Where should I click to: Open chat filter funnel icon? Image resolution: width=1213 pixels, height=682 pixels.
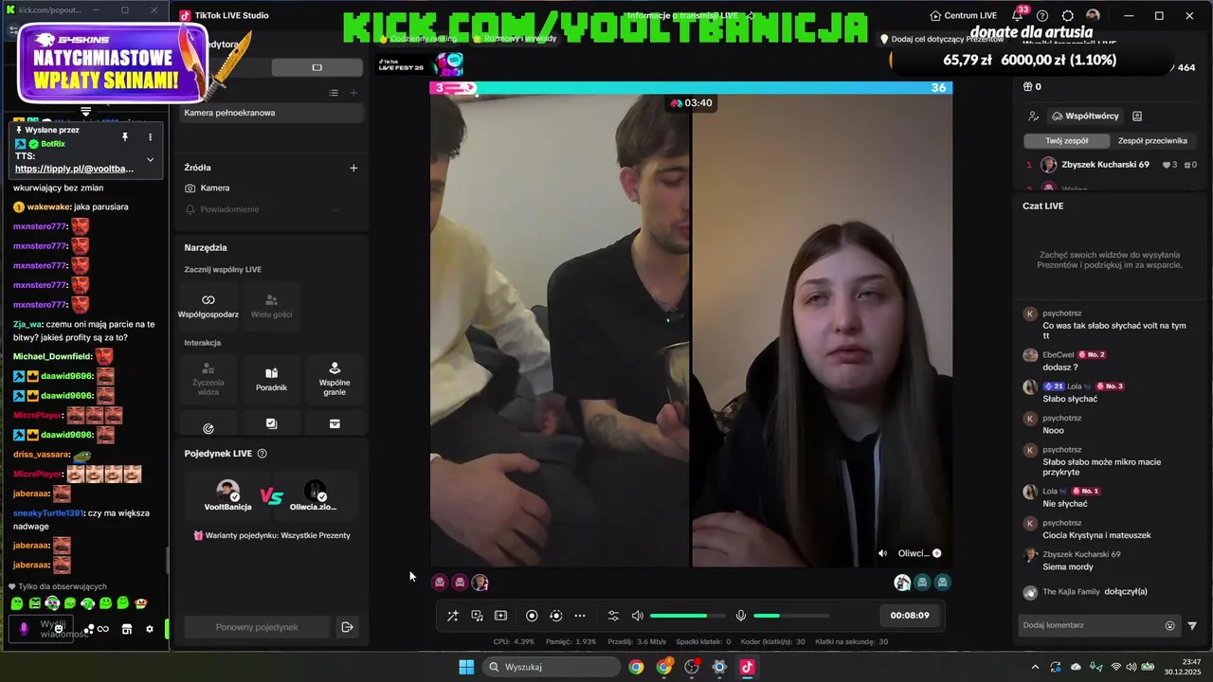tap(1192, 625)
